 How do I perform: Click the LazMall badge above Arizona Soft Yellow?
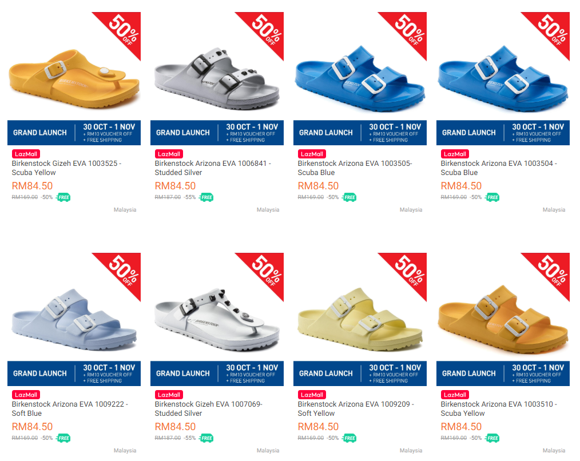click(x=312, y=395)
